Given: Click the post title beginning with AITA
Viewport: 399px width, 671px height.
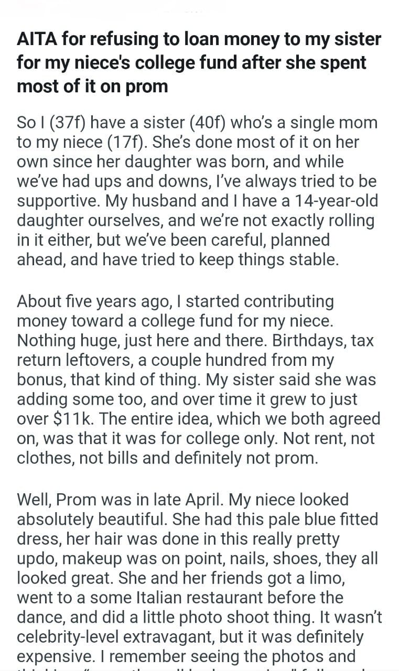Looking at the screenshot, I should [x=199, y=62].
